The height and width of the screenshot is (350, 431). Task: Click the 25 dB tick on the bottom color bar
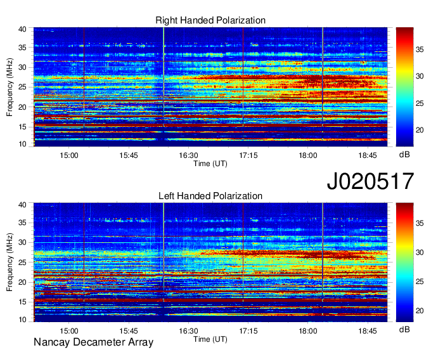point(420,282)
